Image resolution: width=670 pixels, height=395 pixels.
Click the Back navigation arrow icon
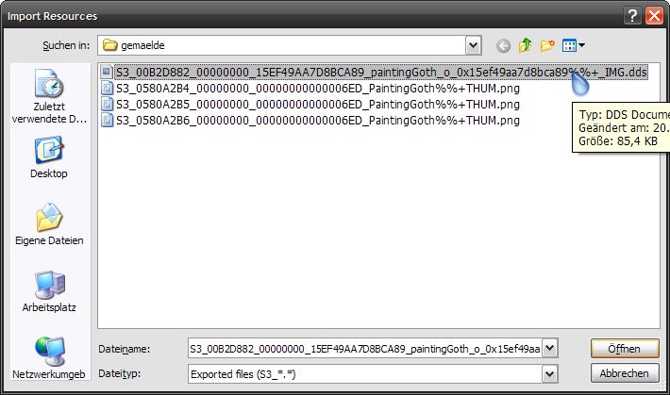tap(503, 45)
